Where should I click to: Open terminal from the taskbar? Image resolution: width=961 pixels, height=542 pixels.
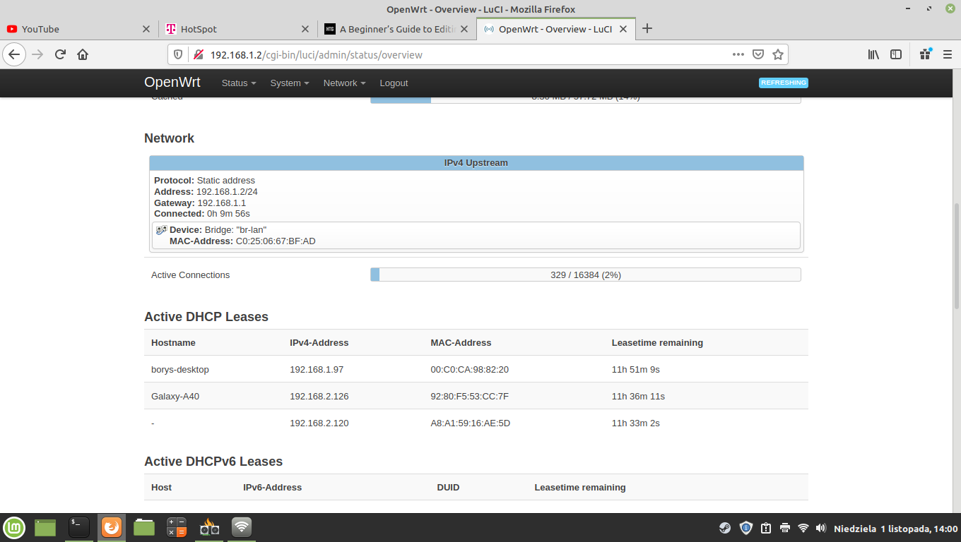tap(78, 527)
